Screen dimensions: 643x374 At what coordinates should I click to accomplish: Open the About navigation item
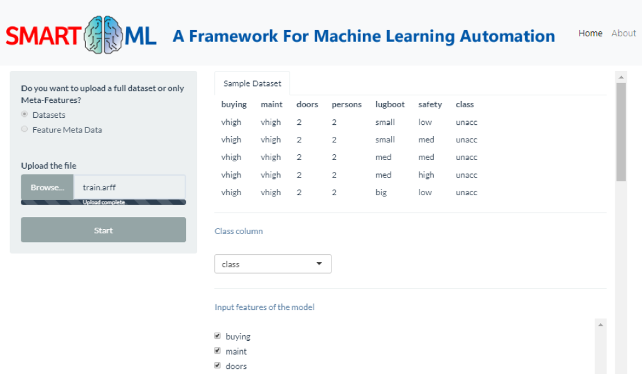(x=624, y=33)
